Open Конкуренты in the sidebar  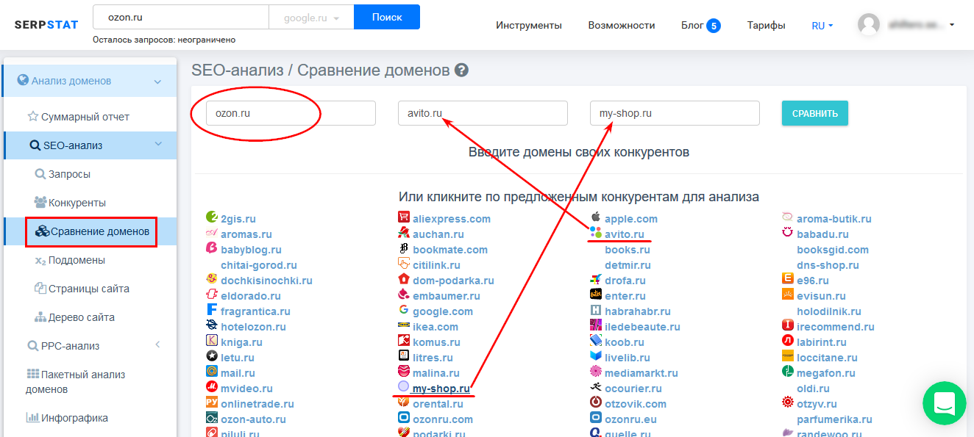pyautogui.click(x=77, y=203)
